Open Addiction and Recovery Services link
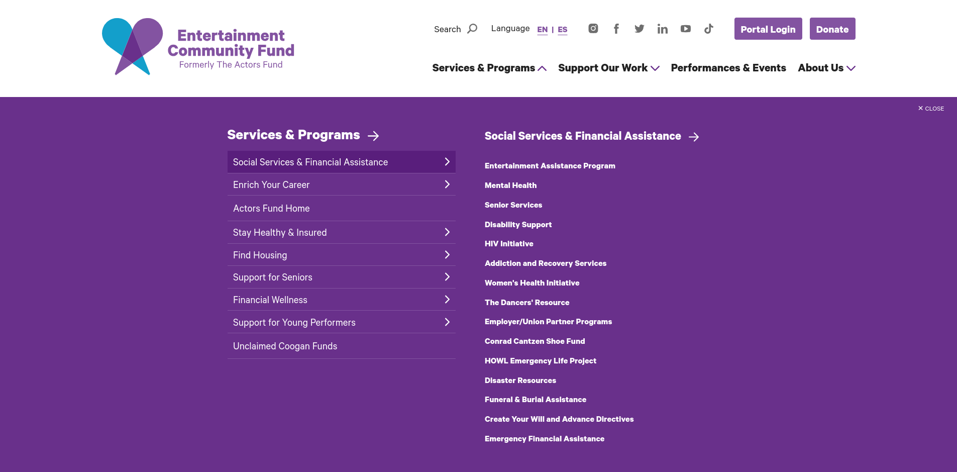The height and width of the screenshot is (472, 957). [546, 263]
